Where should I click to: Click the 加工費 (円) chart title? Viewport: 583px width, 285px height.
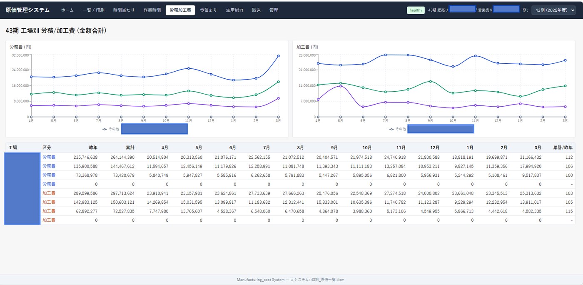(307, 47)
